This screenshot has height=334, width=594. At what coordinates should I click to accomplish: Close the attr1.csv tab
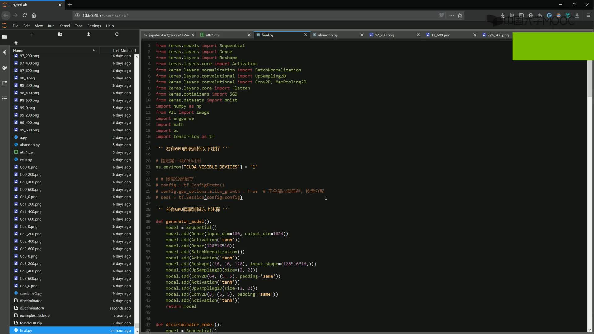[x=249, y=35]
